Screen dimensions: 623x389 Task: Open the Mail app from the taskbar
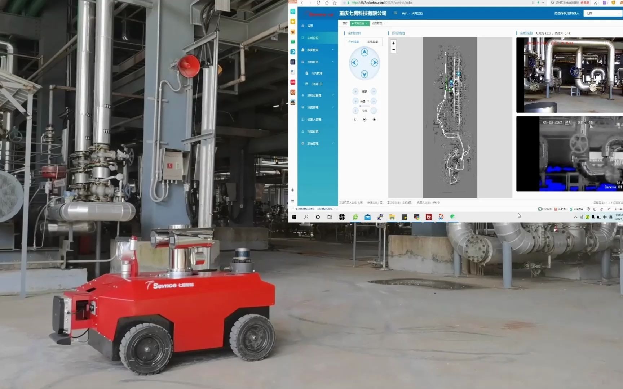367,217
